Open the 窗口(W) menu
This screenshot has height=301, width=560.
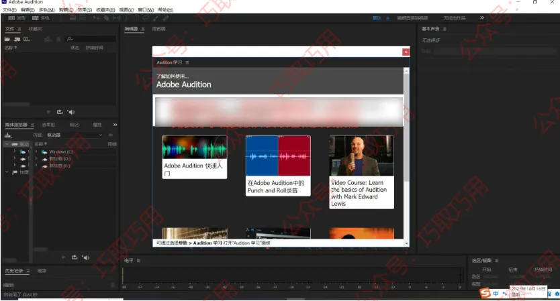pyautogui.click(x=146, y=10)
